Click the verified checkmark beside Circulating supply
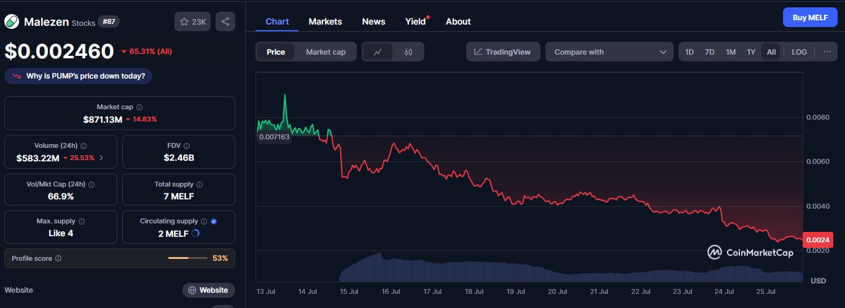Screen dimensions: 845x308 pyautogui.click(x=214, y=221)
